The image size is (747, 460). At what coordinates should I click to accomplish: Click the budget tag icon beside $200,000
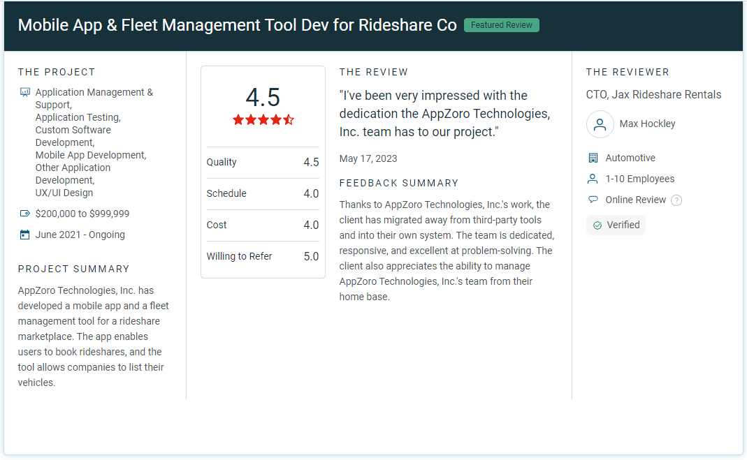click(25, 214)
